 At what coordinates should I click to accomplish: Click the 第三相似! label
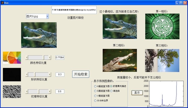[162, 46]
